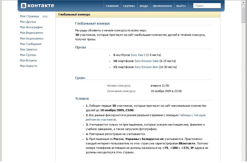The height and width of the screenshot is (163, 247).
Task: Click the text 'Повторные регистрации не учитываются.'
Action: coord(117,134)
